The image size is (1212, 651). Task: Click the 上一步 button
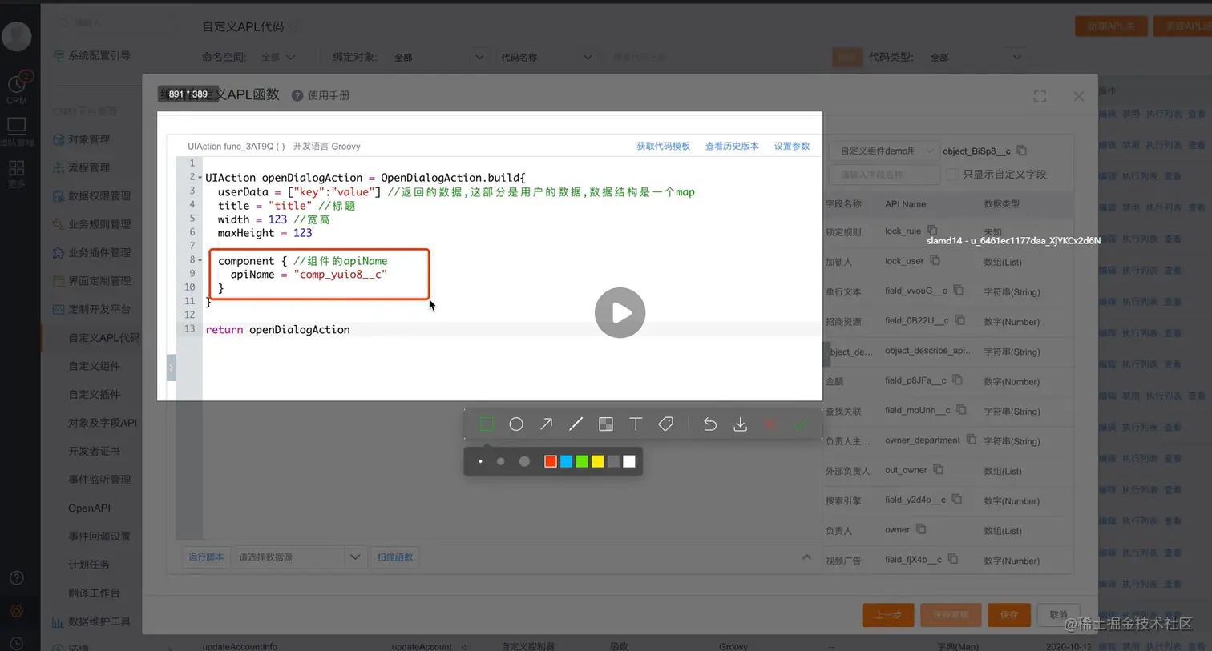pyautogui.click(x=888, y=614)
